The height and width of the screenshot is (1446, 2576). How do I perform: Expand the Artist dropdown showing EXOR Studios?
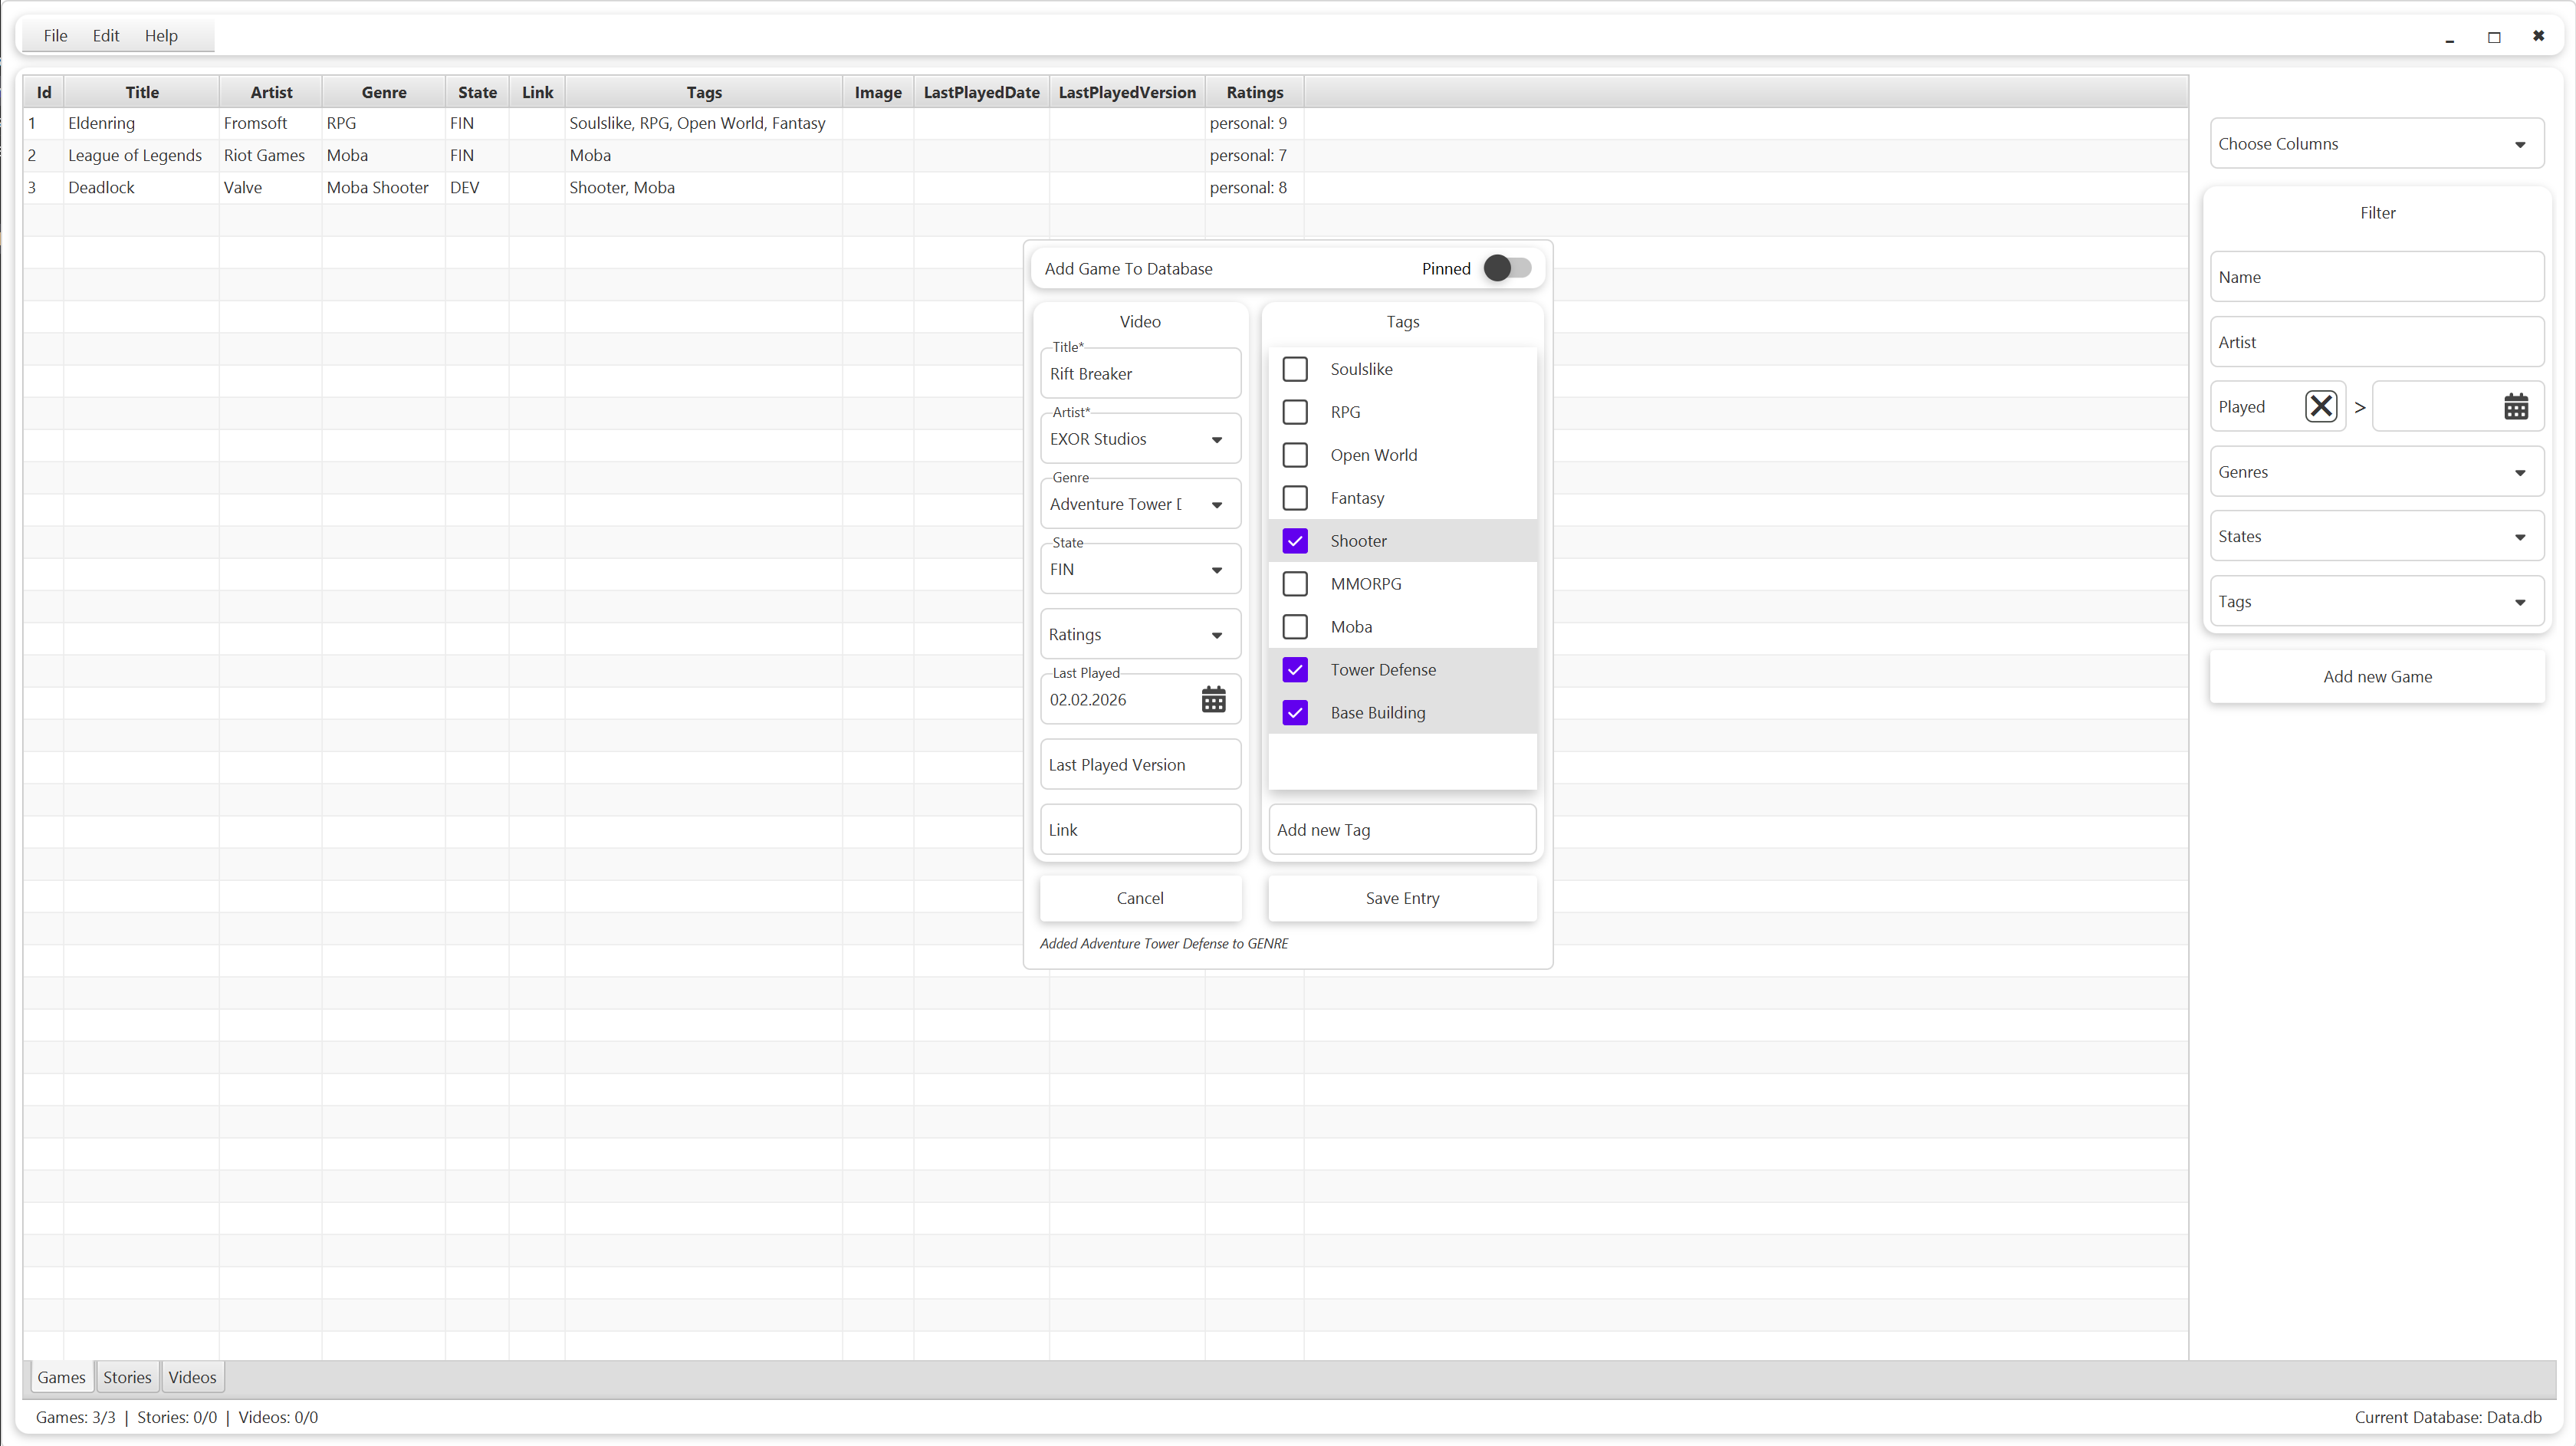coord(1217,439)
